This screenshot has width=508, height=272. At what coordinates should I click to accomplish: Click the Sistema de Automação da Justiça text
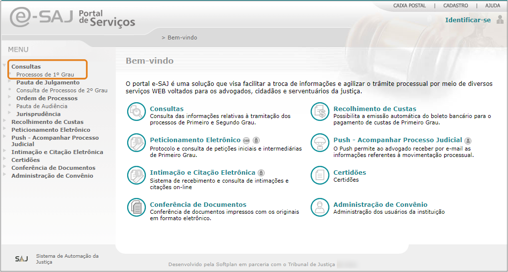(67, 259)
